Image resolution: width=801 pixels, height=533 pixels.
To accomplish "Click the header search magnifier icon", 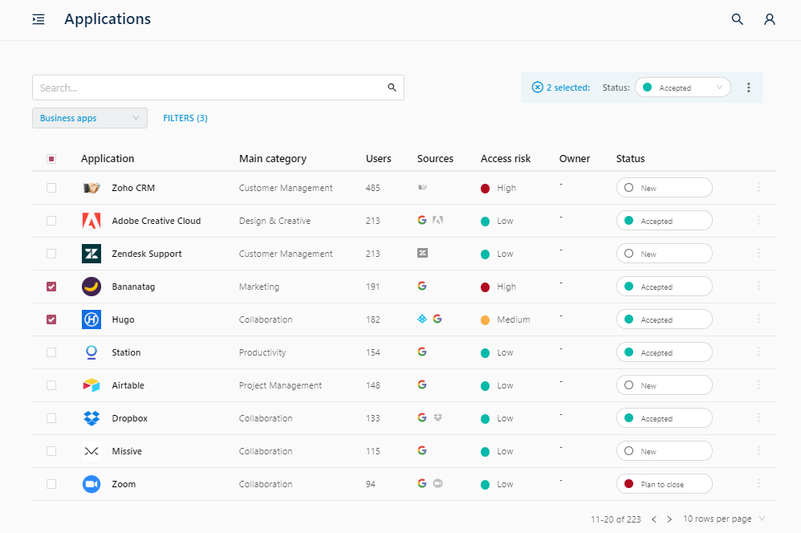I will tap(737, 19).
